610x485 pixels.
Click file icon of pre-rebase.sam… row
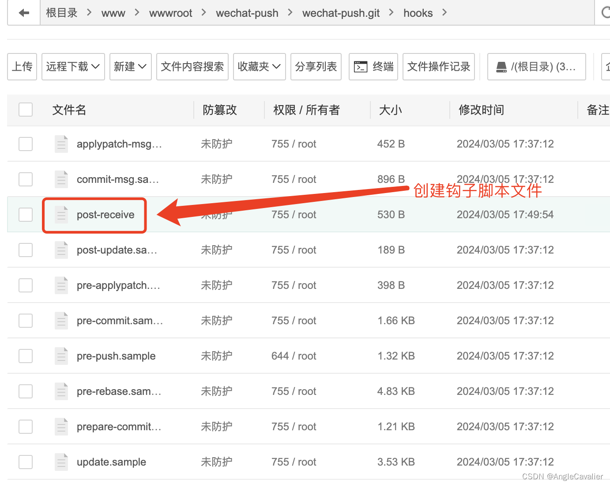pyautogui.click(x=61, y=391)
